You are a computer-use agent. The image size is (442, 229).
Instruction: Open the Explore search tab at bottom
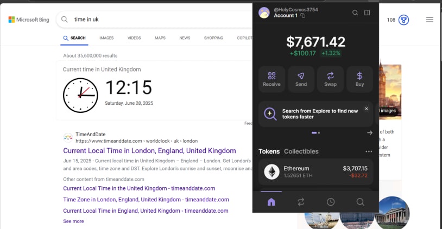[360, 202]
